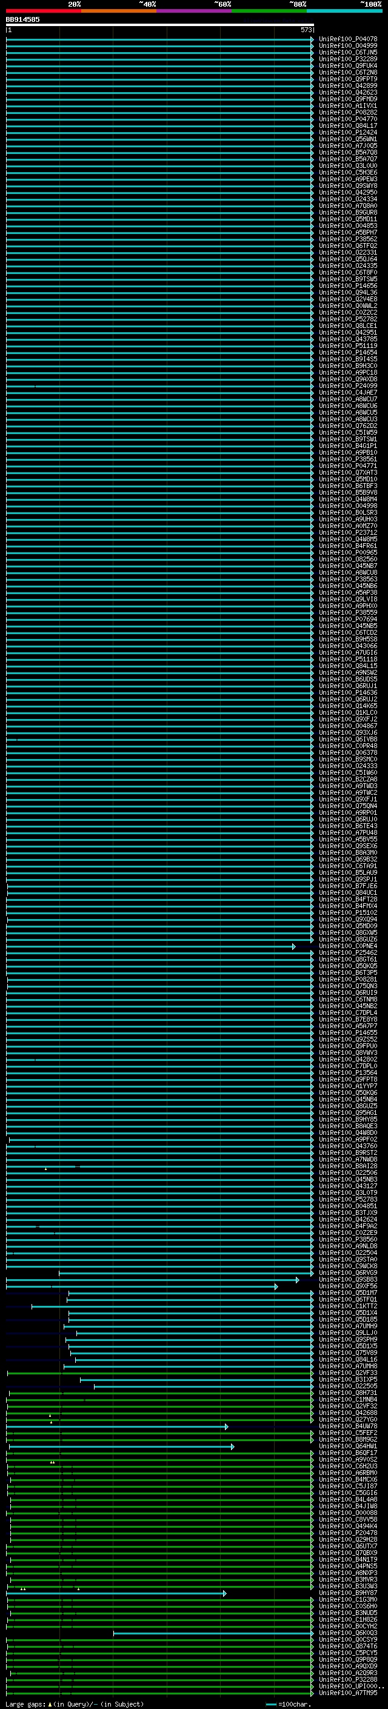388x1709 pixels.
Task: Select hit label UniRef100_Q6UTX7
Action: [x=348, y=1546]
